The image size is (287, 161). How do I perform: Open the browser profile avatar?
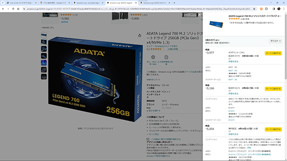(x=279, y=9)
